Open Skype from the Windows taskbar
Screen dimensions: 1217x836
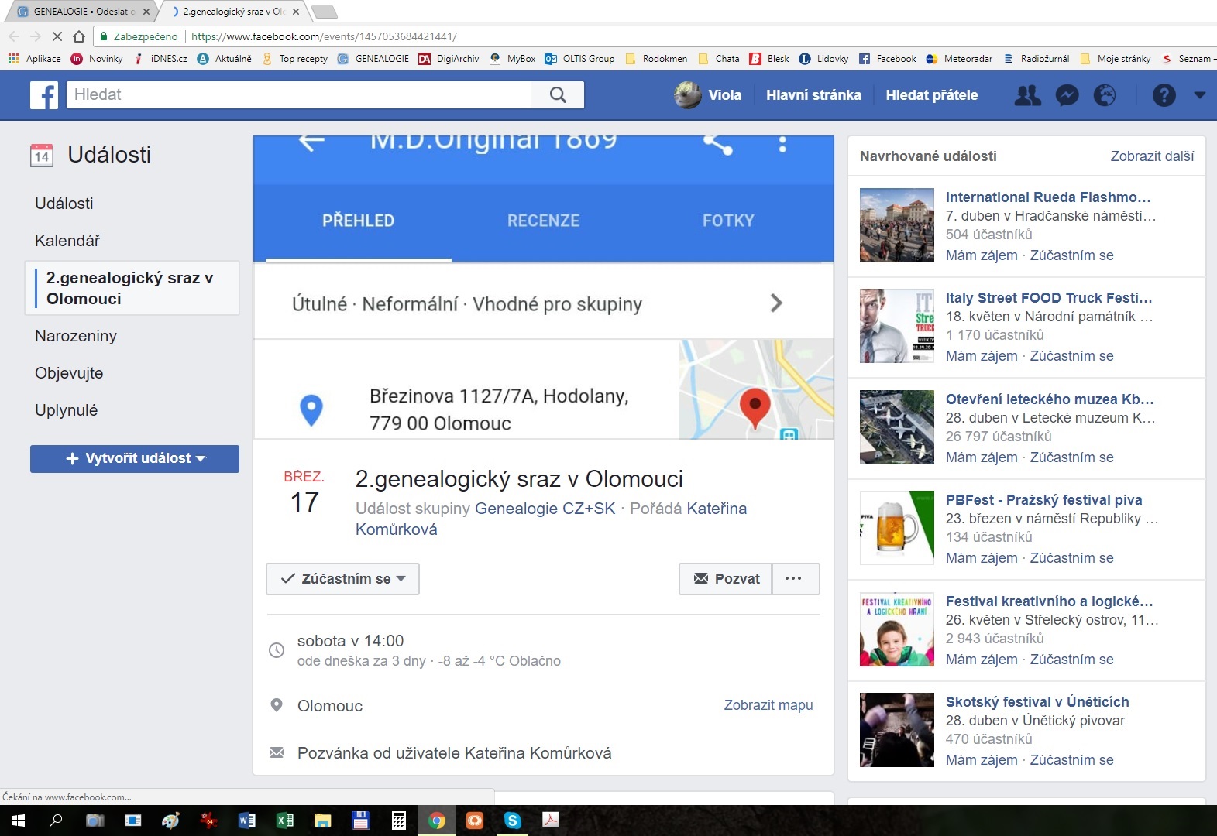pos(512,821)
